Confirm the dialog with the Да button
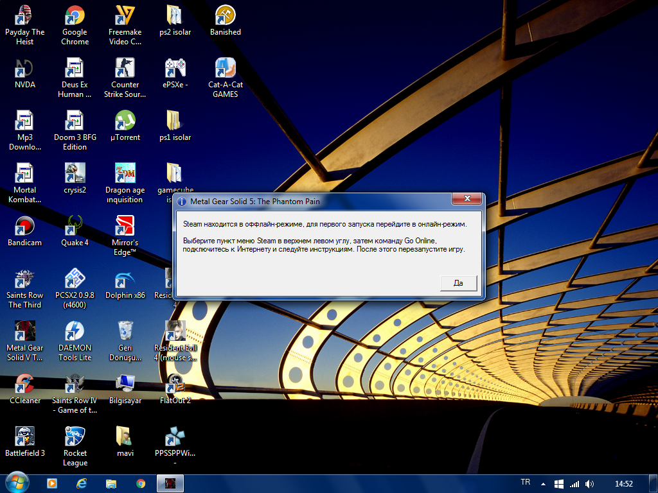 point(458,283)
